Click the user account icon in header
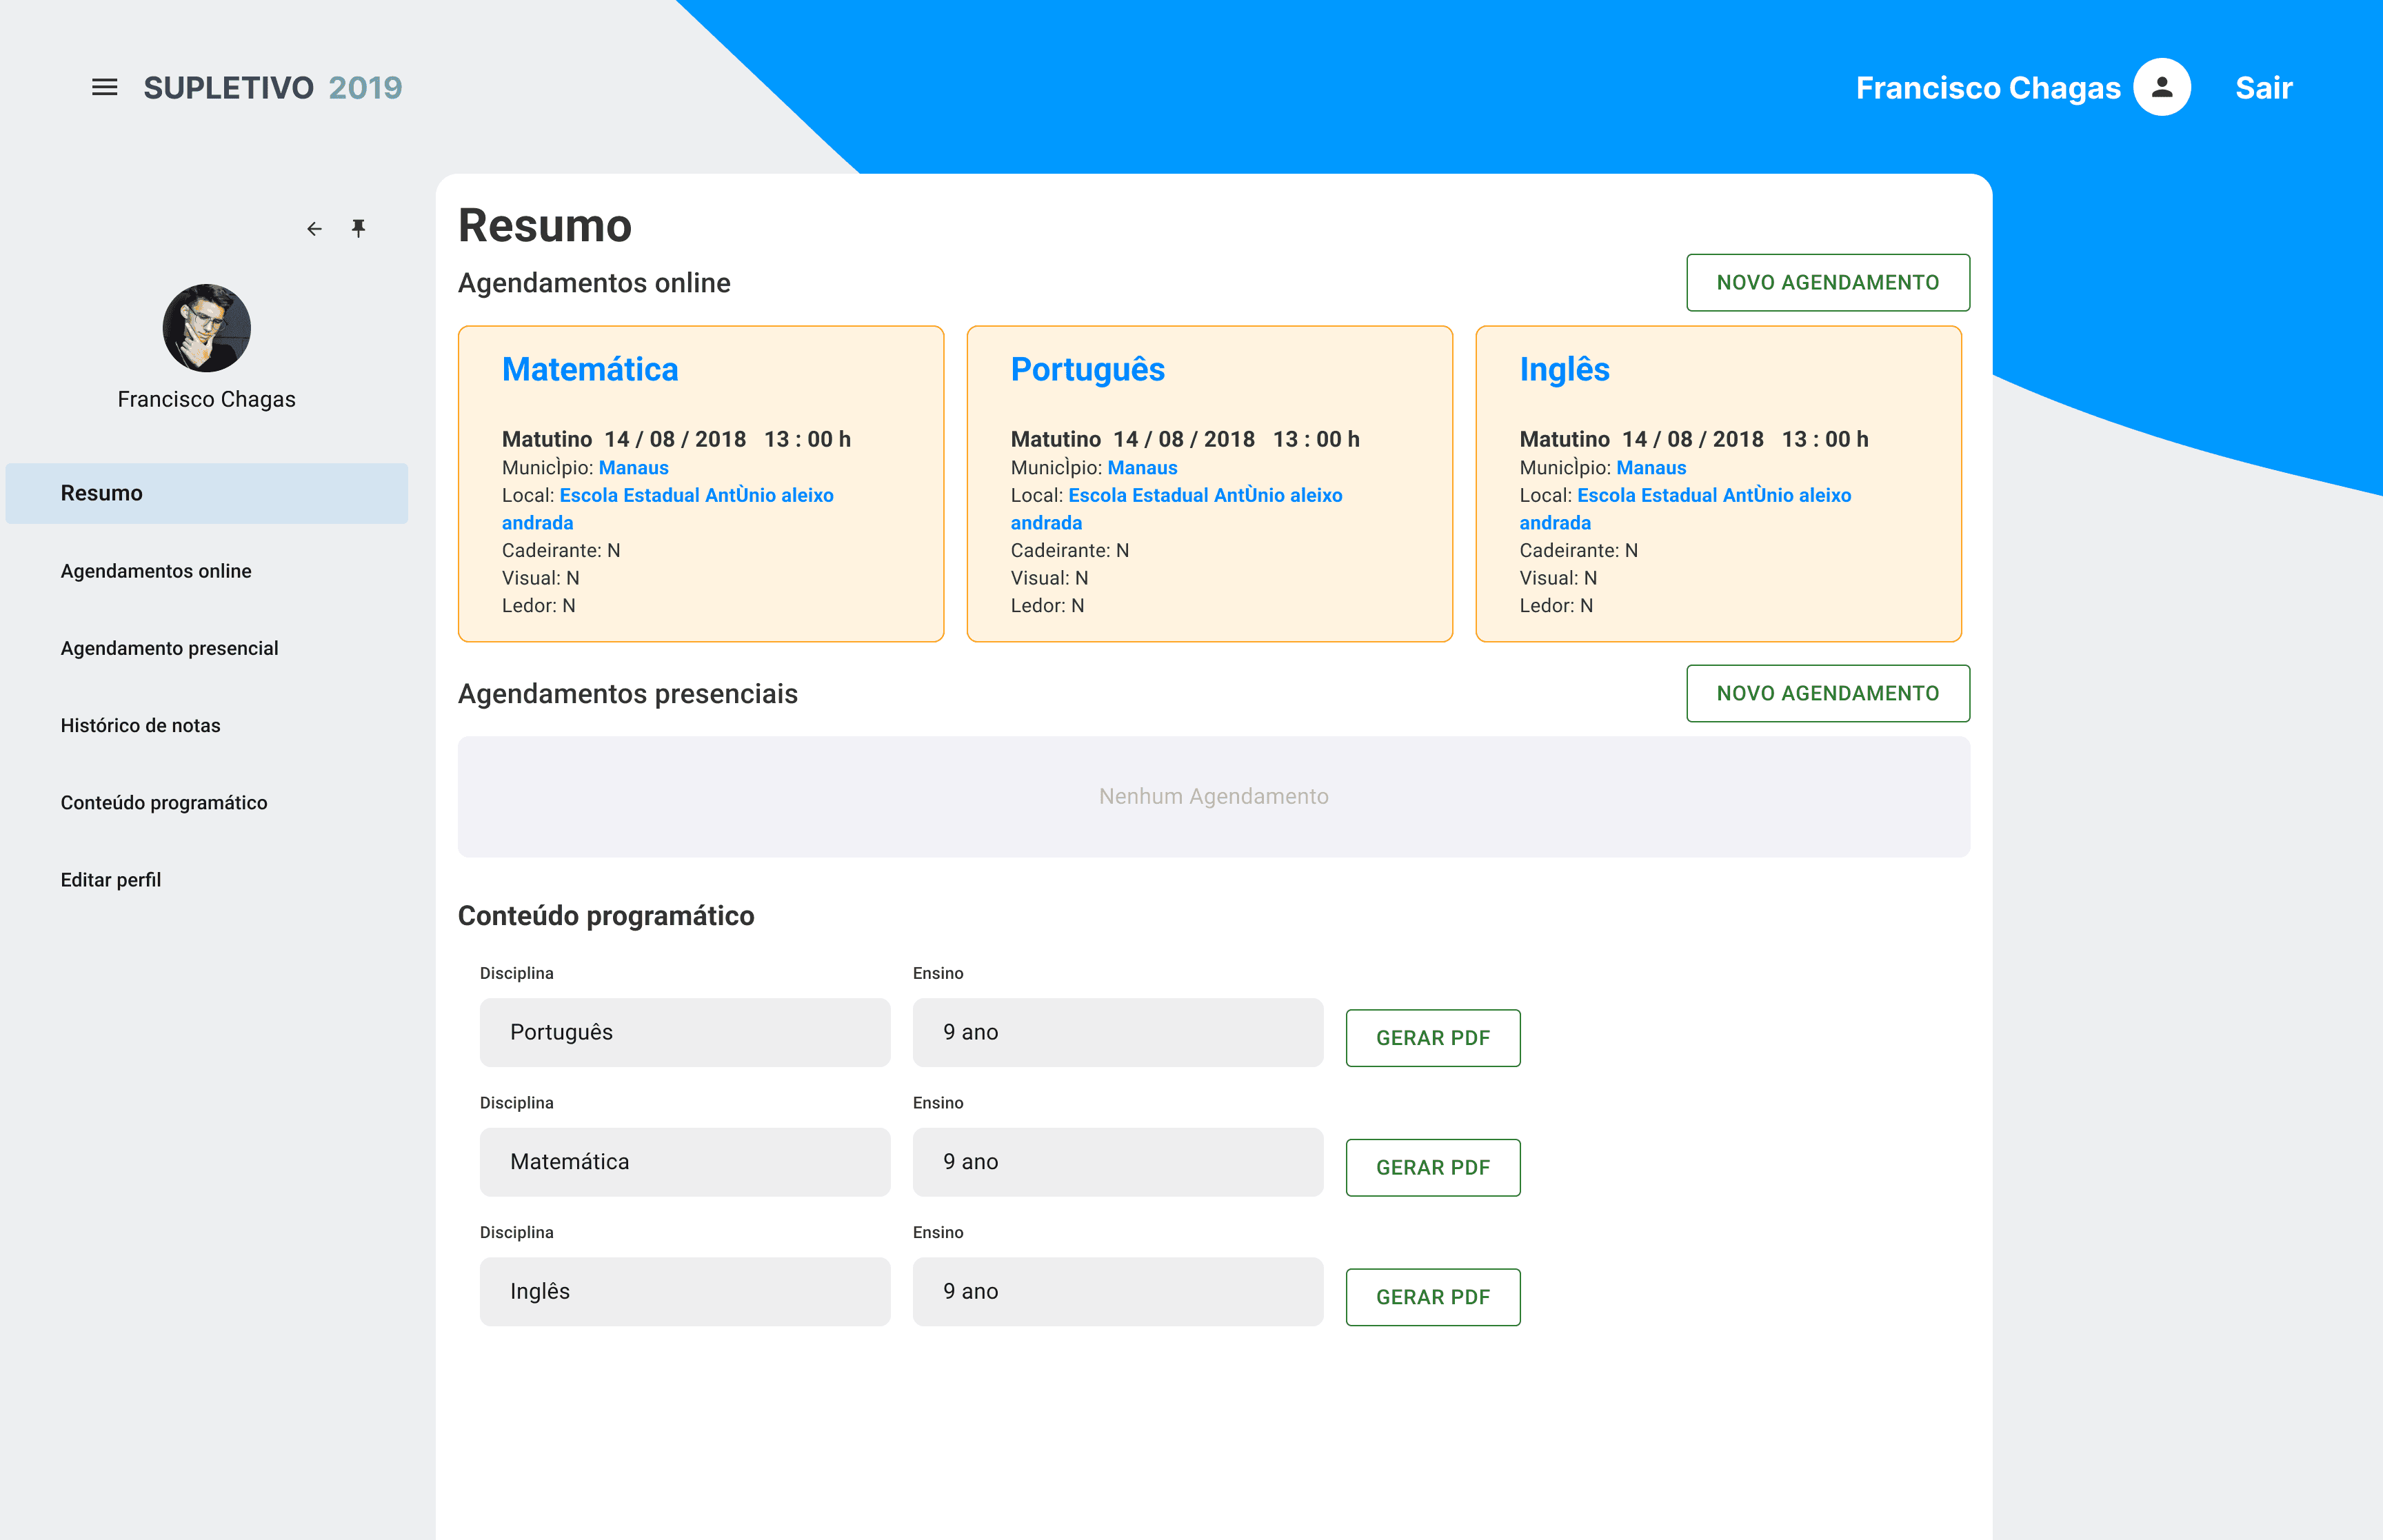This screenshot has height=1540, width=2383. click(2161, 88)
